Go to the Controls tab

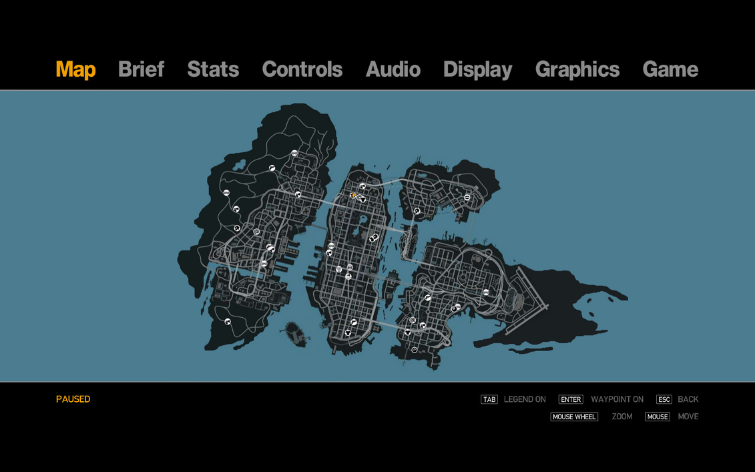coord(302,69)
